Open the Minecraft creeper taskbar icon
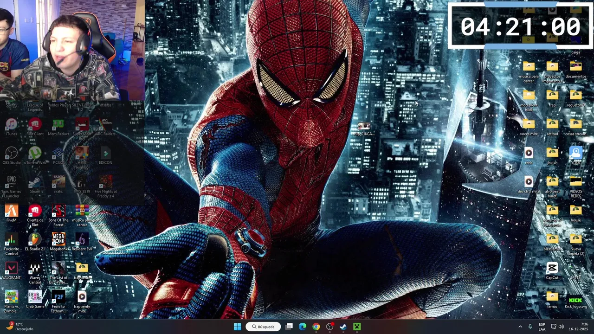594x334 pixels. tap(356, 327)
